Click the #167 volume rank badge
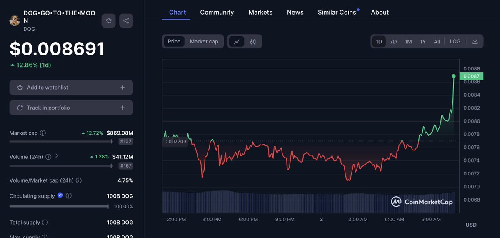Viewport: 500px width, 238px height. [125, 165]
